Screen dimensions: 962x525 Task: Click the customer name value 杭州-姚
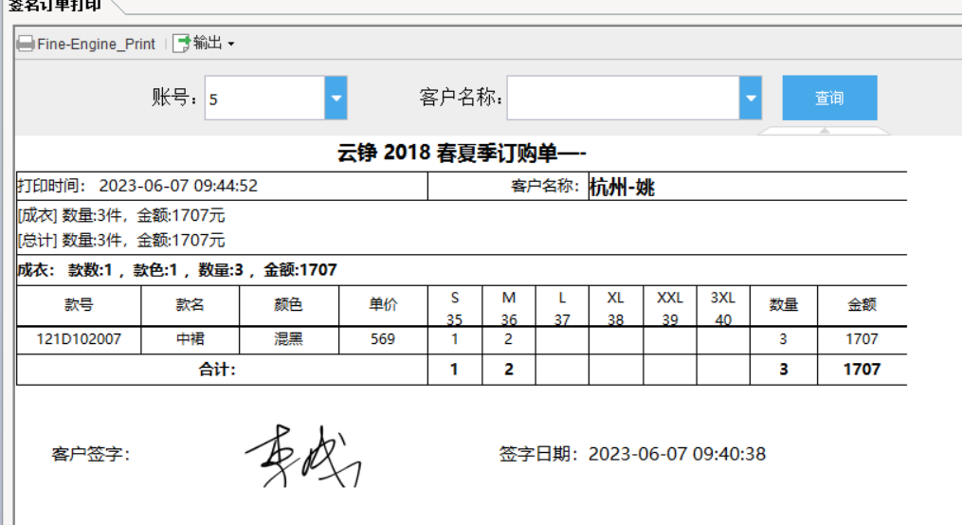[x=622, y=187]
